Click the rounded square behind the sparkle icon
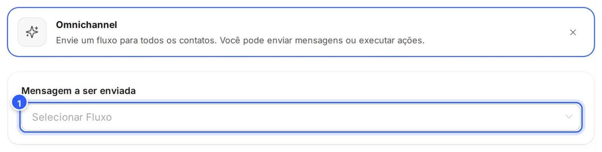 click(32, 32)
